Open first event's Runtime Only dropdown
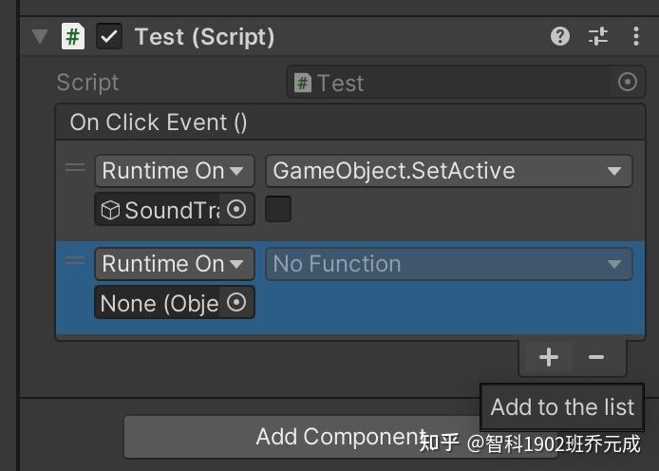Viewport: 659px width, 471px height. tap(175, 171)
